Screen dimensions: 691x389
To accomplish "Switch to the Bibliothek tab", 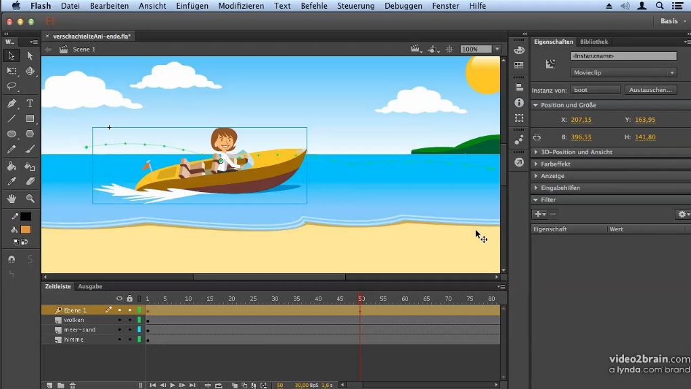I will coord(594,42).
